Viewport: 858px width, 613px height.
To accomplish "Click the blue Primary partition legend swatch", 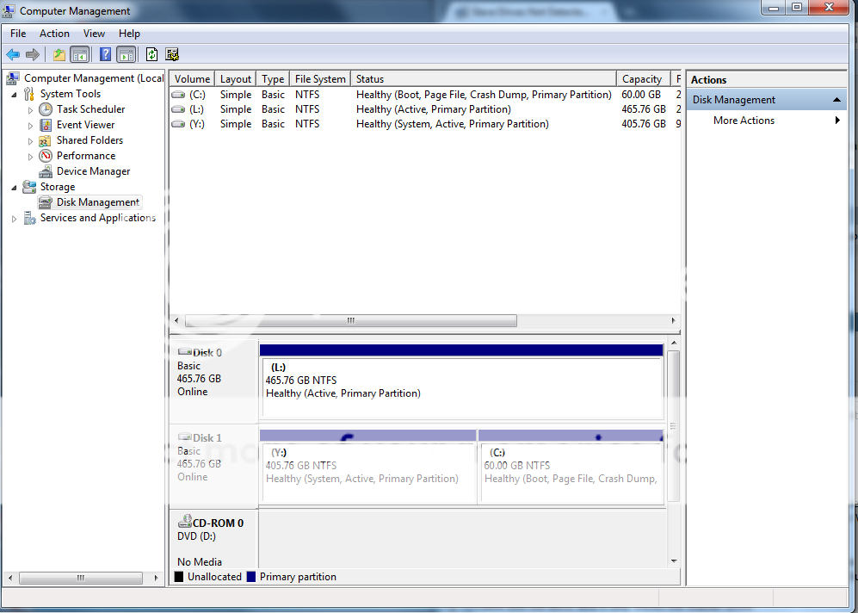I will point(251,577).
